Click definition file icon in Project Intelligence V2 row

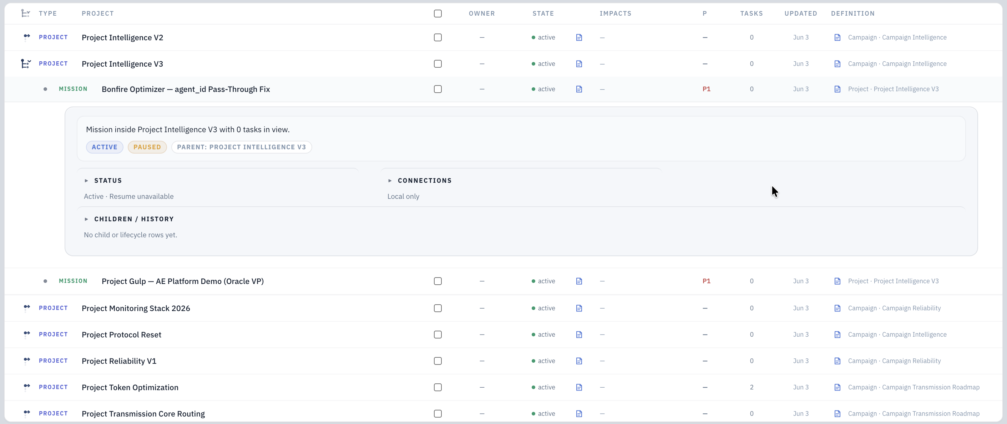click(838, 37)
